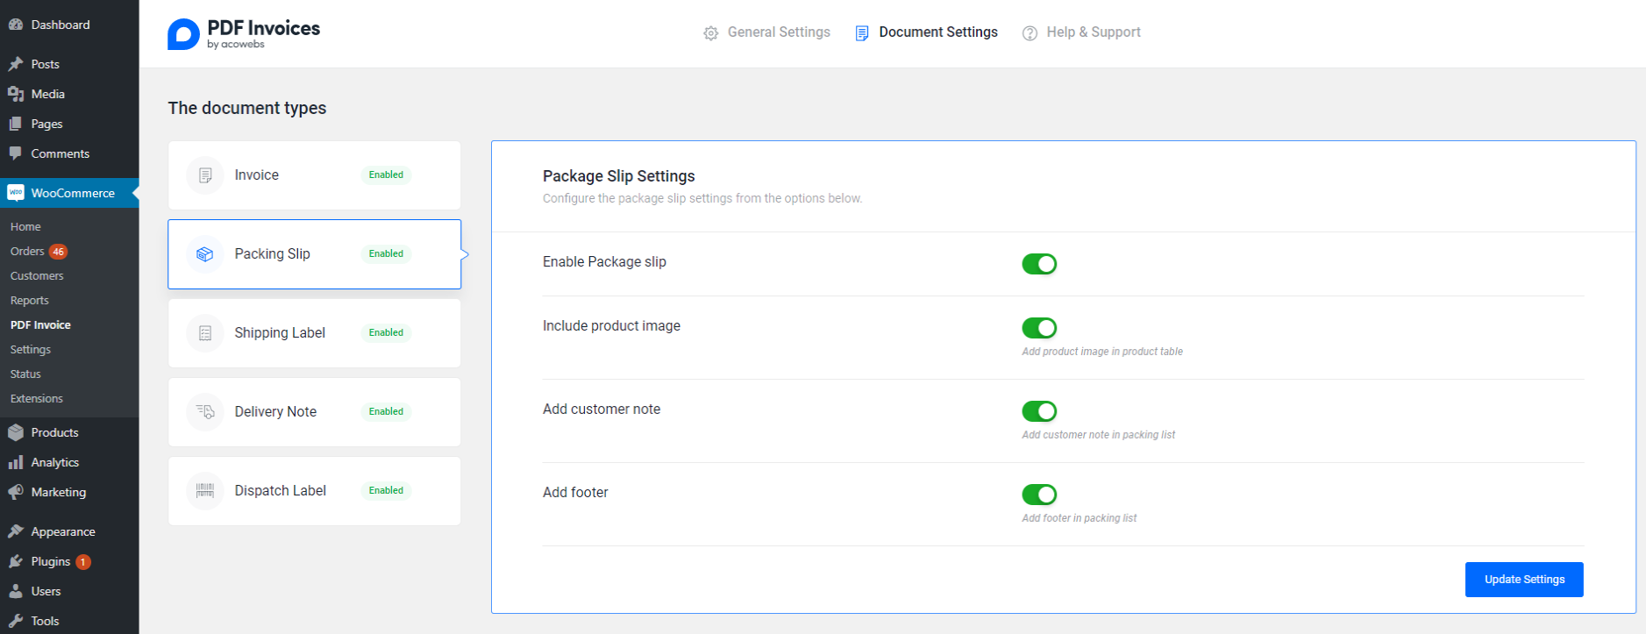Toggle the Add footer switch
Image resolution: width=1646 pixels, height=634 pixels.
1039,495
